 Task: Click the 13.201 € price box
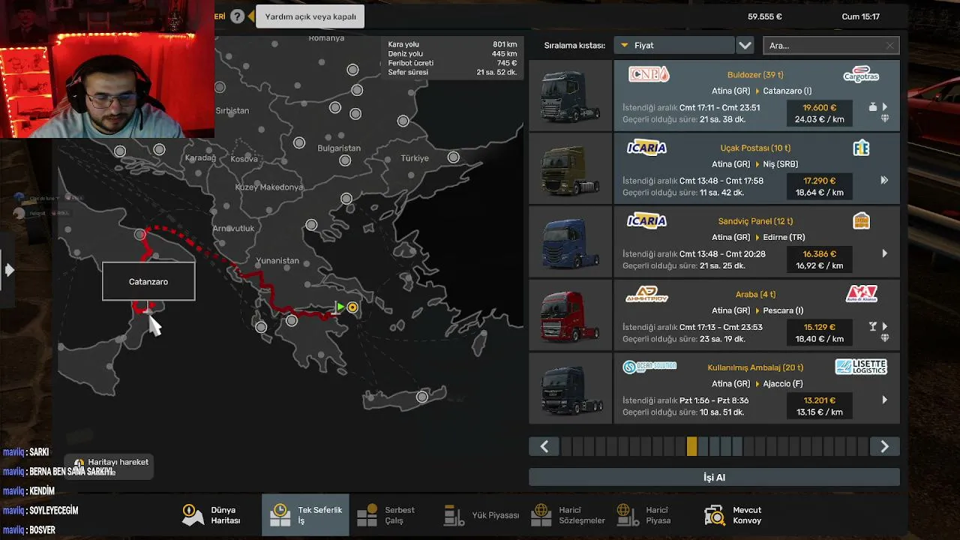(x=819, y=406)
